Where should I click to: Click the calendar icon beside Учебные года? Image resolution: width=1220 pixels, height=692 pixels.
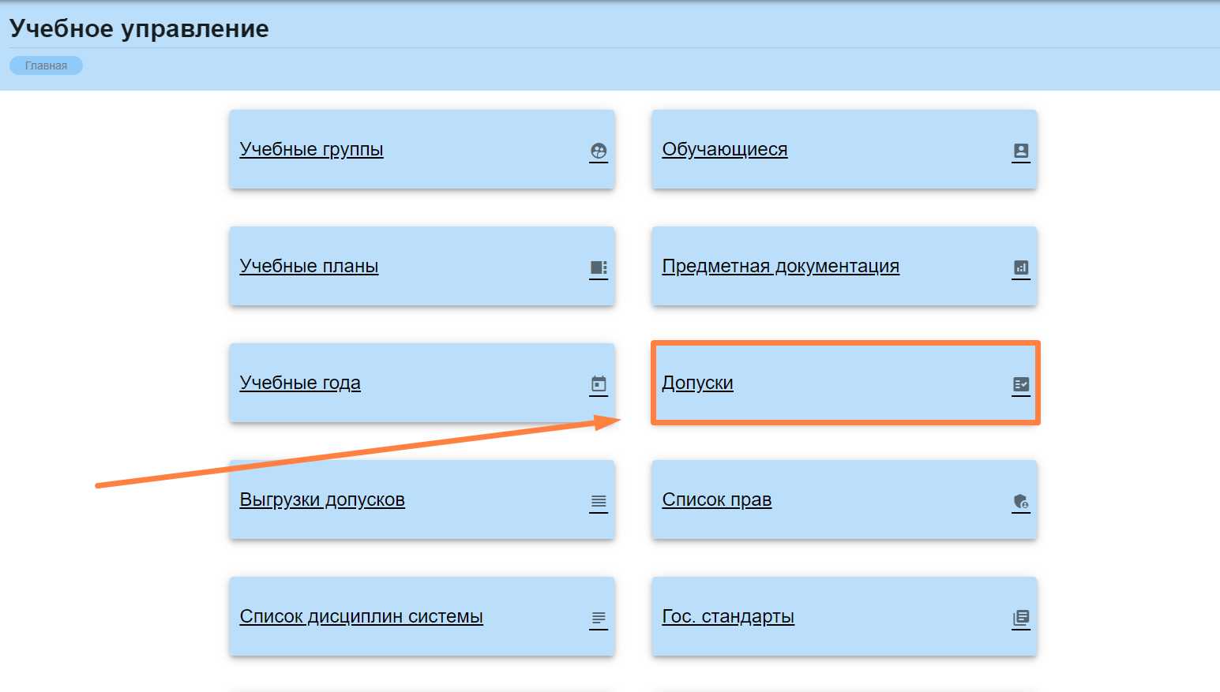coord(599,384)
